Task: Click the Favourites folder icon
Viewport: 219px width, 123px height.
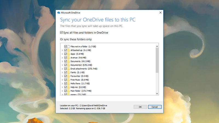Action: pyautogui.click(x=68, y=76)
